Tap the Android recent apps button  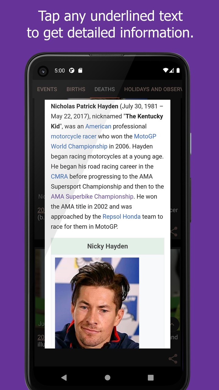(x=151, y=377)
